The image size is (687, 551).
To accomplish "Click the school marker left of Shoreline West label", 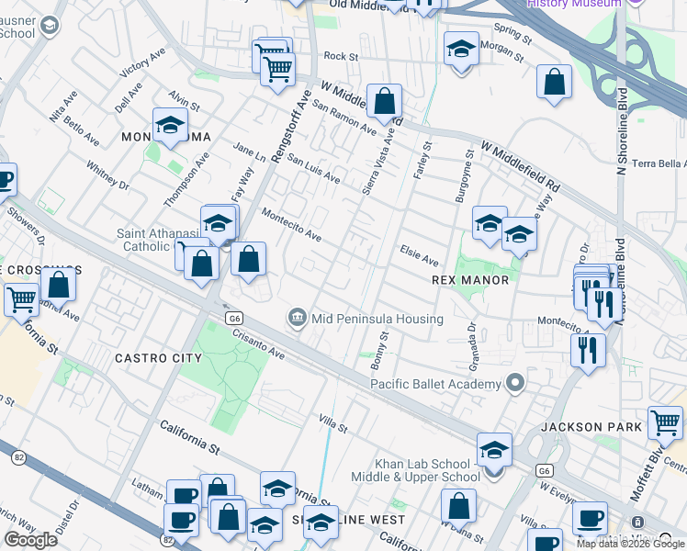I will click(x=265, y=526).
